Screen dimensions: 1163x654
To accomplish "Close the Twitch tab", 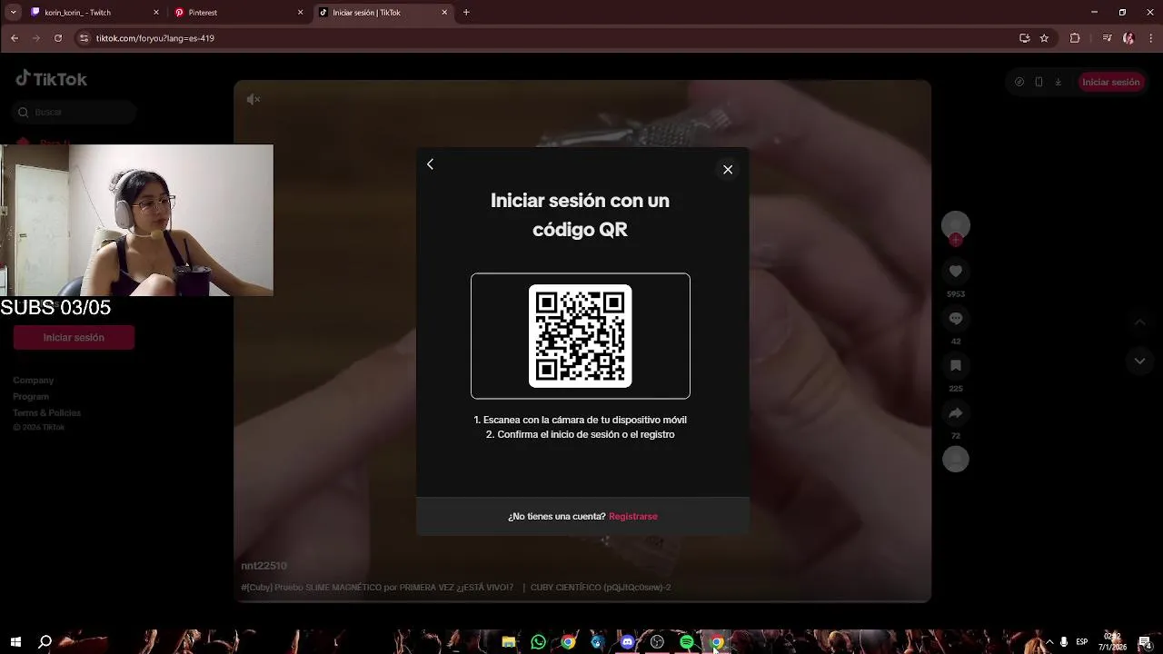I will [x=156, y=13].
